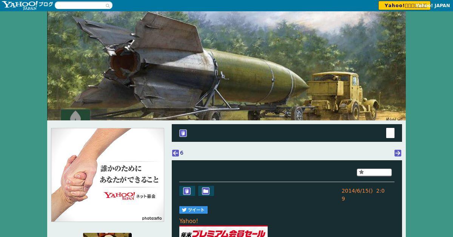Screen dimensions: 453x237
Task: Click the folder category icon
Action: coord(206,191)
